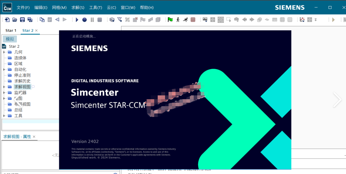
Task: Click the green flag Initialize Solution icon
Action: coord(170,20)
